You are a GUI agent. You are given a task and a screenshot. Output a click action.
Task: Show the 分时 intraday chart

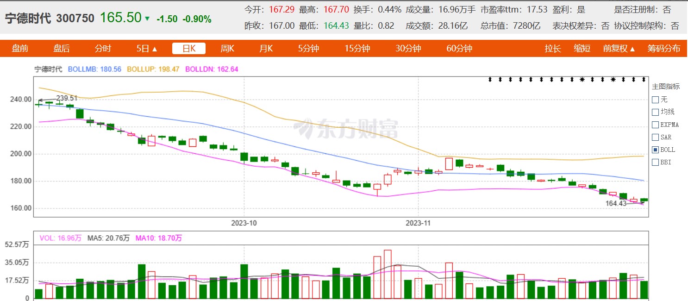point(103,49)
